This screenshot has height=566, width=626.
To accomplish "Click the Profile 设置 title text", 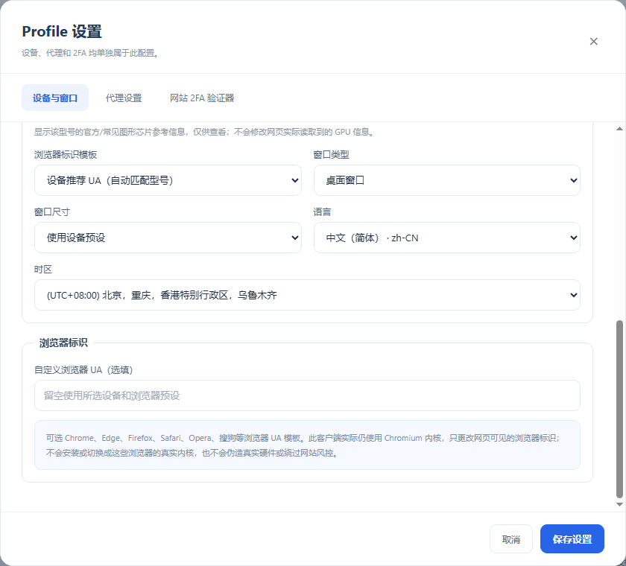I will coord(62,31).
